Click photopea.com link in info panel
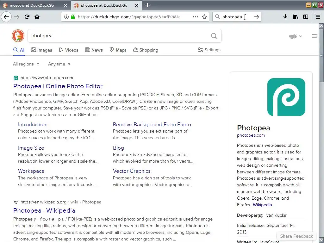The image size is (324, 243). (x=251, y=135)
